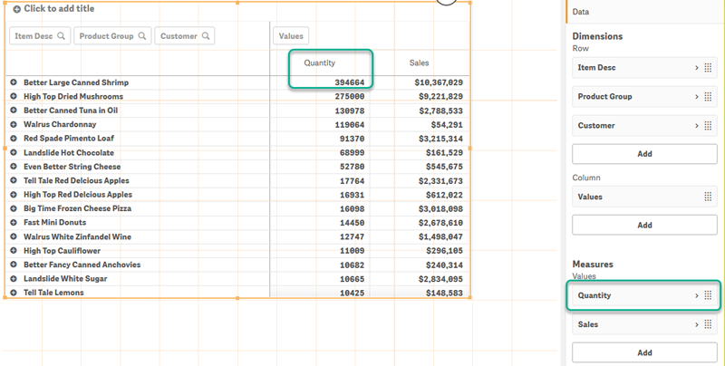The image size is (725, 366).
Task: Click the Values pill in table header
Action: (x=291, y=36)
